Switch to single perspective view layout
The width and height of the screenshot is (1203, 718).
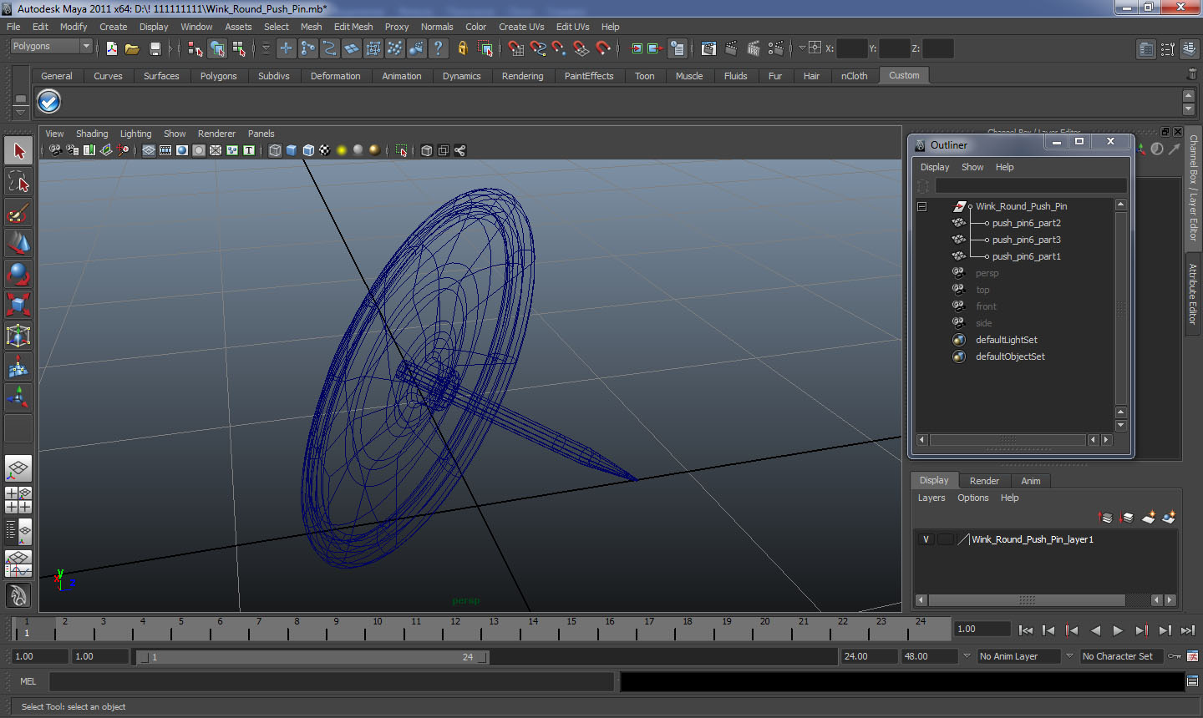coord(18,468)
